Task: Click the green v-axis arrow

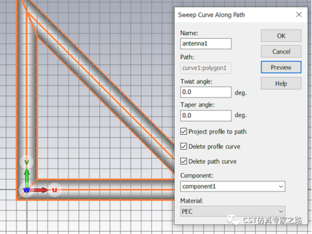Action: coord(27,177)
